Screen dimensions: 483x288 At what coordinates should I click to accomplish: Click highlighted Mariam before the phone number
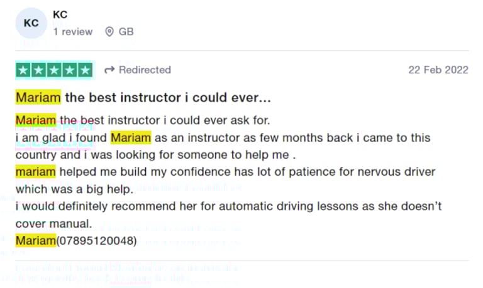coord(35,240)
